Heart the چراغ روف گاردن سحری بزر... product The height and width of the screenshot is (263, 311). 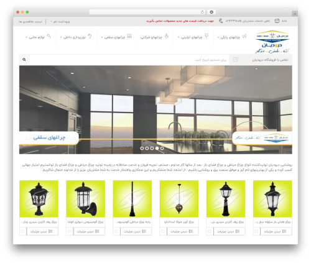coord(210,231)
